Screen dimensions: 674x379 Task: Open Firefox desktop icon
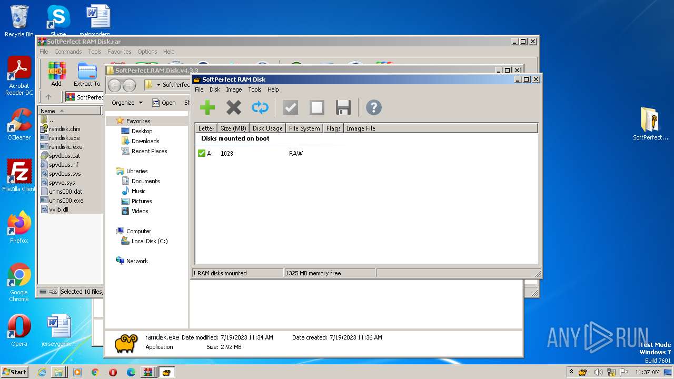(x=19, y=227)
